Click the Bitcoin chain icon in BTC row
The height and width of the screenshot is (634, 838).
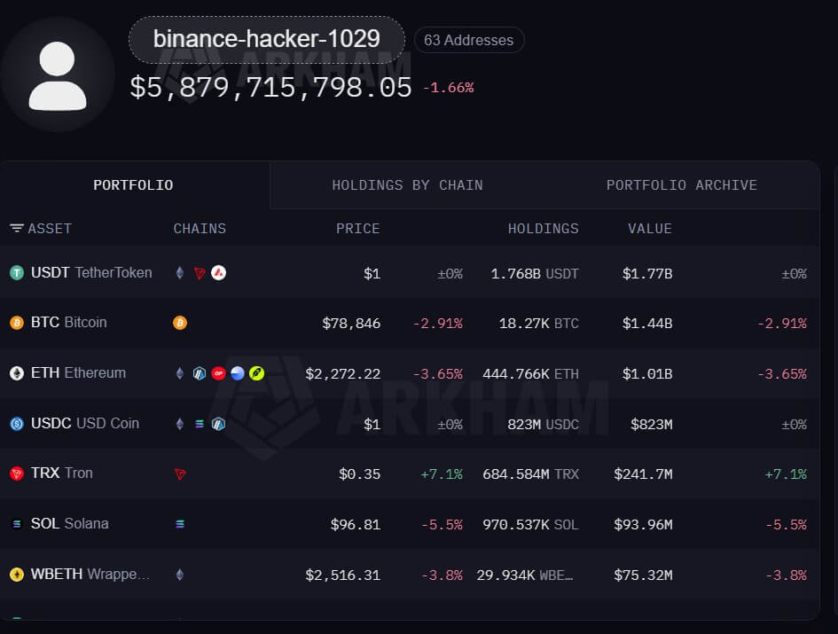point(180,323)
